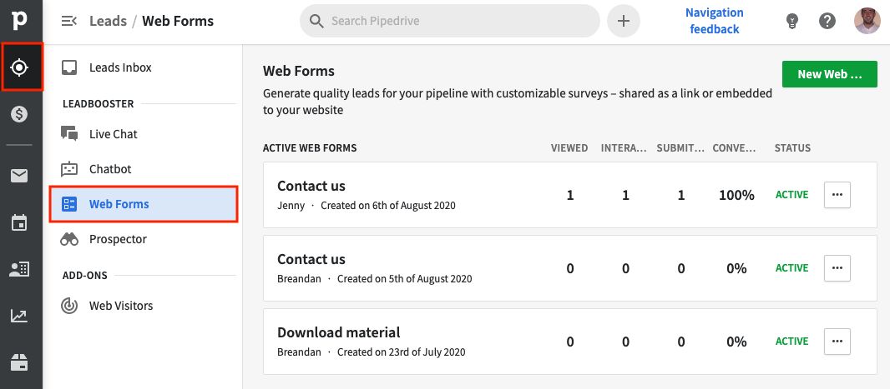Click the New Web form button
This screenshot has width=890, height=389.
[x=829, y=74]
